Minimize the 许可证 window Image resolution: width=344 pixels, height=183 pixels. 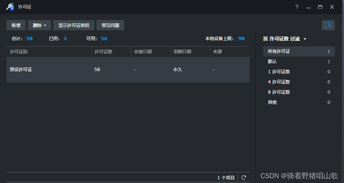click(309, 7)
